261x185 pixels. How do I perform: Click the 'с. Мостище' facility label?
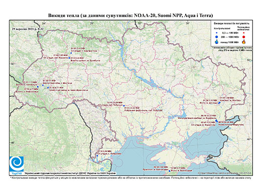[57, 83]
